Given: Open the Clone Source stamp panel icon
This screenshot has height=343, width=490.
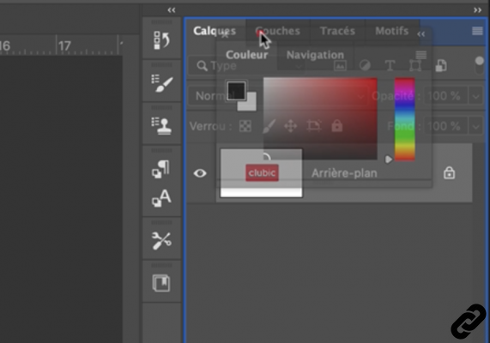Looking at the screenshot, I should pos(161,126).
